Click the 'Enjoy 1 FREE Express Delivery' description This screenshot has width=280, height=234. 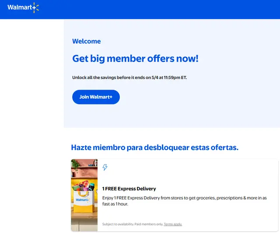[185, 201]
